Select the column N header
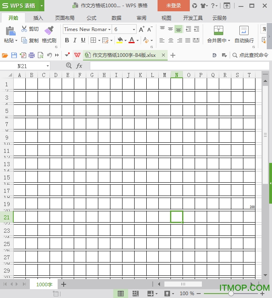 point(176,75)
